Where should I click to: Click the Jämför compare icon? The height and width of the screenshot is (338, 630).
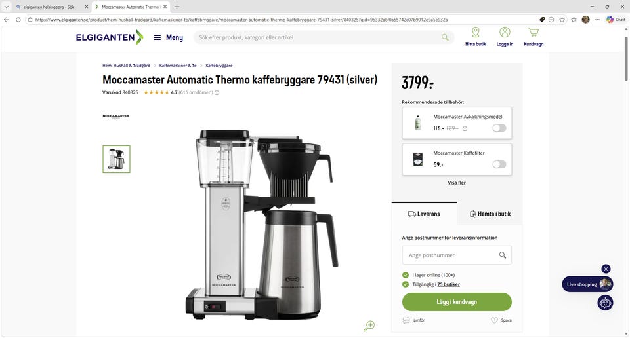[406, 320]
